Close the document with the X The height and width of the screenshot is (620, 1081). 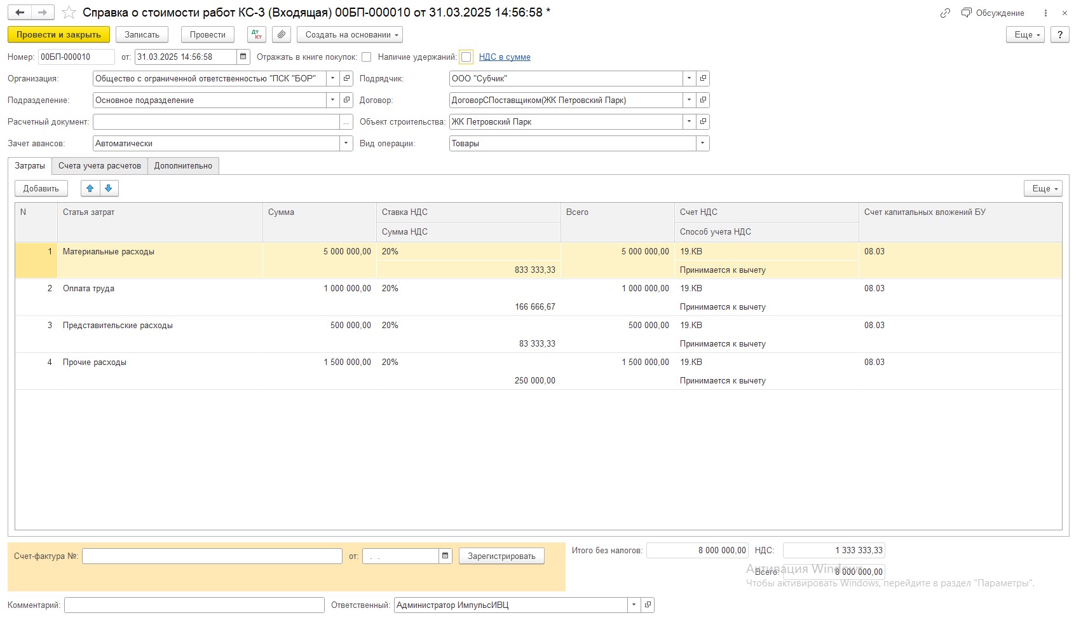pos(1064,13)
